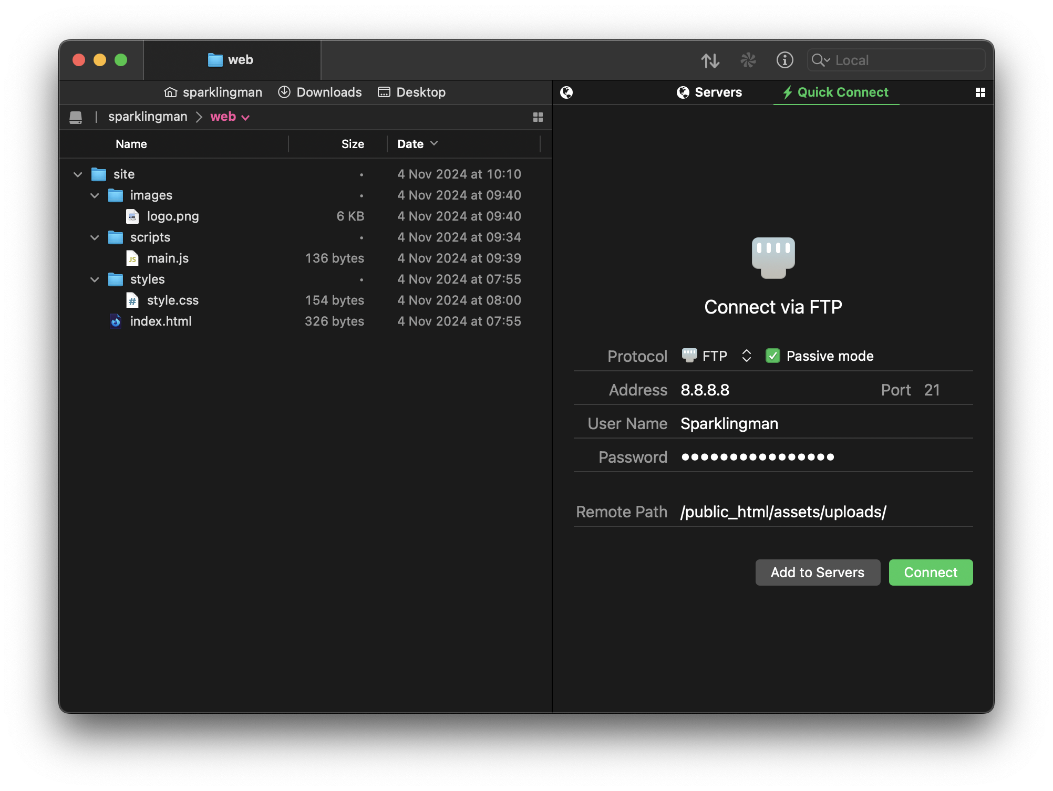Click the small FTP icon beside Protocol

coord(689,356)
